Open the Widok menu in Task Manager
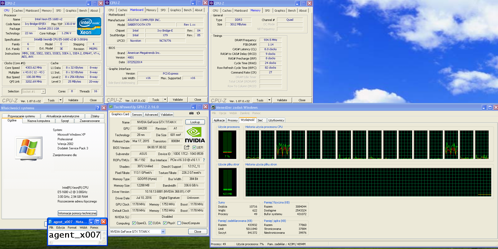 point(233,113)
